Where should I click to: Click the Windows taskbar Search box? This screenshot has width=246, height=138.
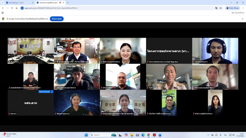100,135
